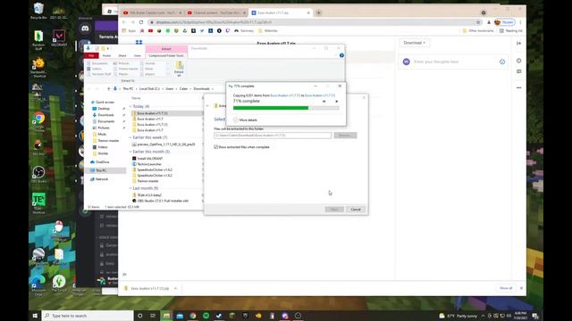572x321 pixels.
Task: Collapse Dropbox right sidebar arrow icon
Action: [518, 43]
